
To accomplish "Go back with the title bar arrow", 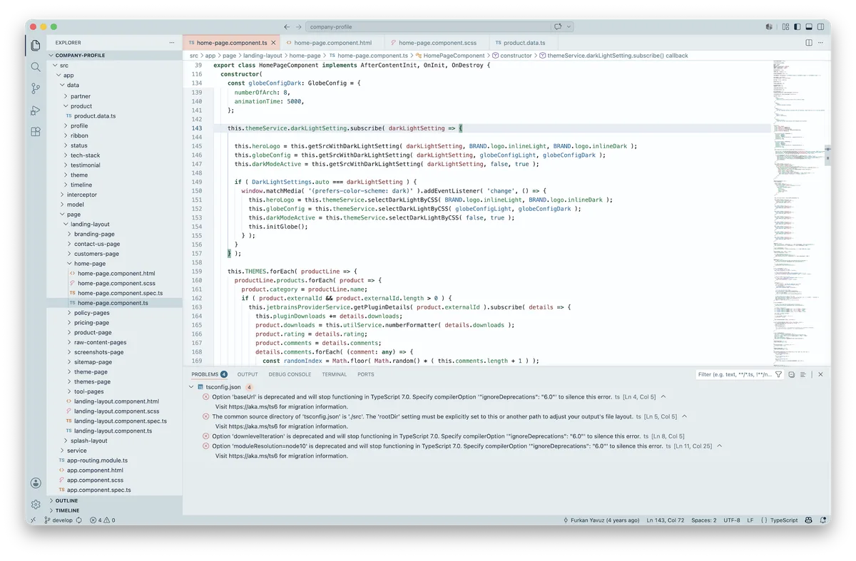I will coord(287,27).
